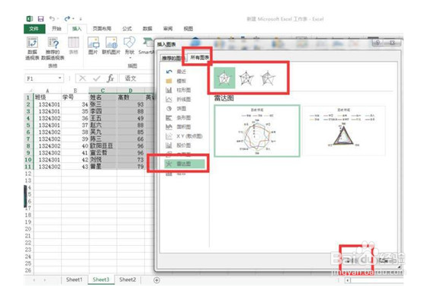Screen dimensions: 431x287
Task: Click column C header
Action: [103, 91]
